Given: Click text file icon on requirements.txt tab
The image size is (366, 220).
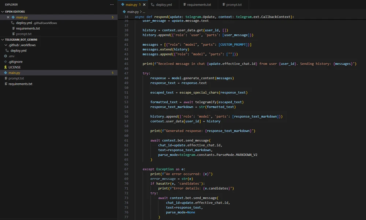Looking at the screenshot, I should pos(184,5).
